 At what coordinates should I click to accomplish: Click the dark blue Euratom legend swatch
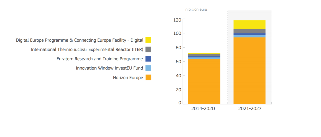coord(148,59)
